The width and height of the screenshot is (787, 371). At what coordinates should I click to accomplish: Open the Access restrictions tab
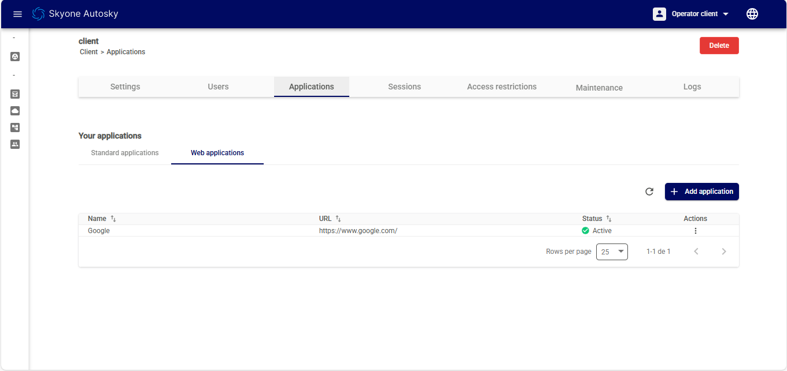tap(501, 87)
